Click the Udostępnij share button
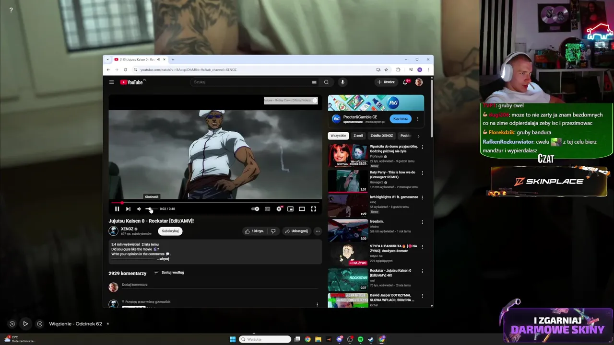 tap(296, 231)
